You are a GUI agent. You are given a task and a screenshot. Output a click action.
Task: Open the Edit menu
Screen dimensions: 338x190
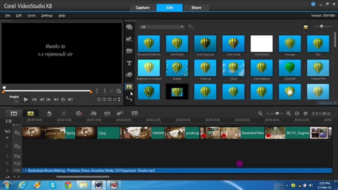click(19, 16)
